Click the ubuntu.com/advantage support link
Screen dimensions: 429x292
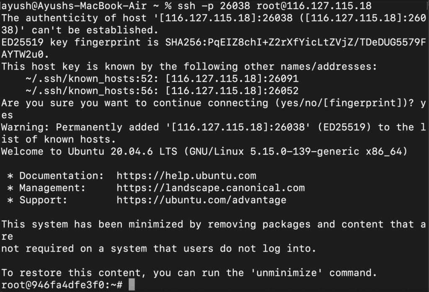click(x=202, y=200)
